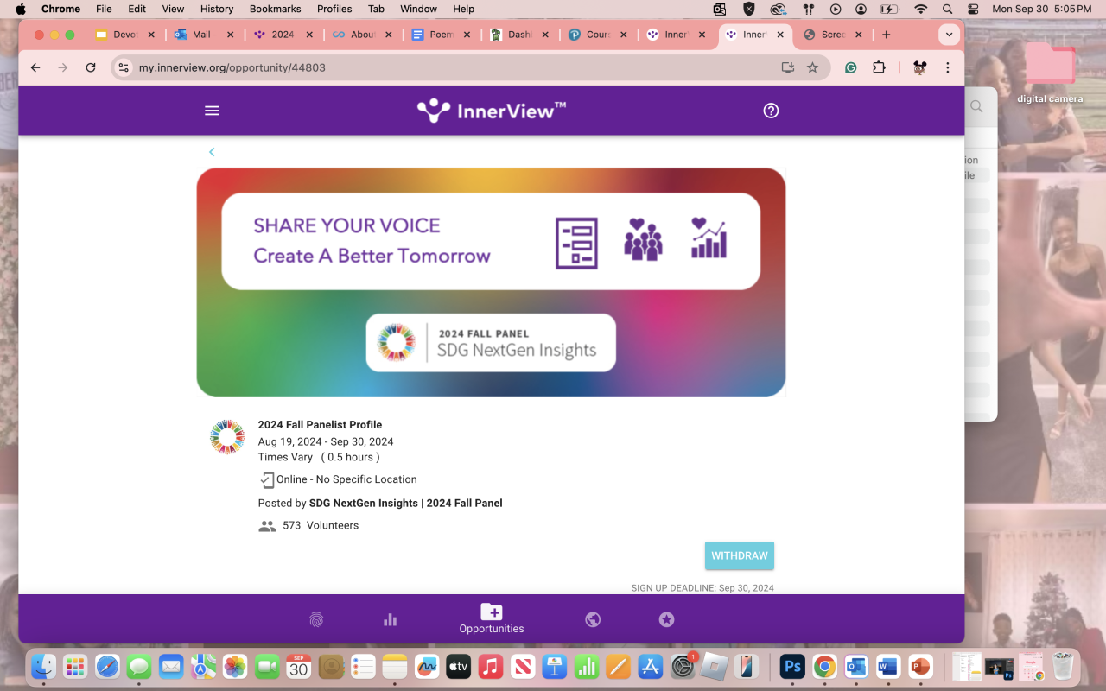Click the search magnifier in the background window
Viewport: 1106px width, 691px height.
[976, 106]
